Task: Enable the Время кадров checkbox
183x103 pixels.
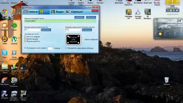Action: tap(25, 39)
